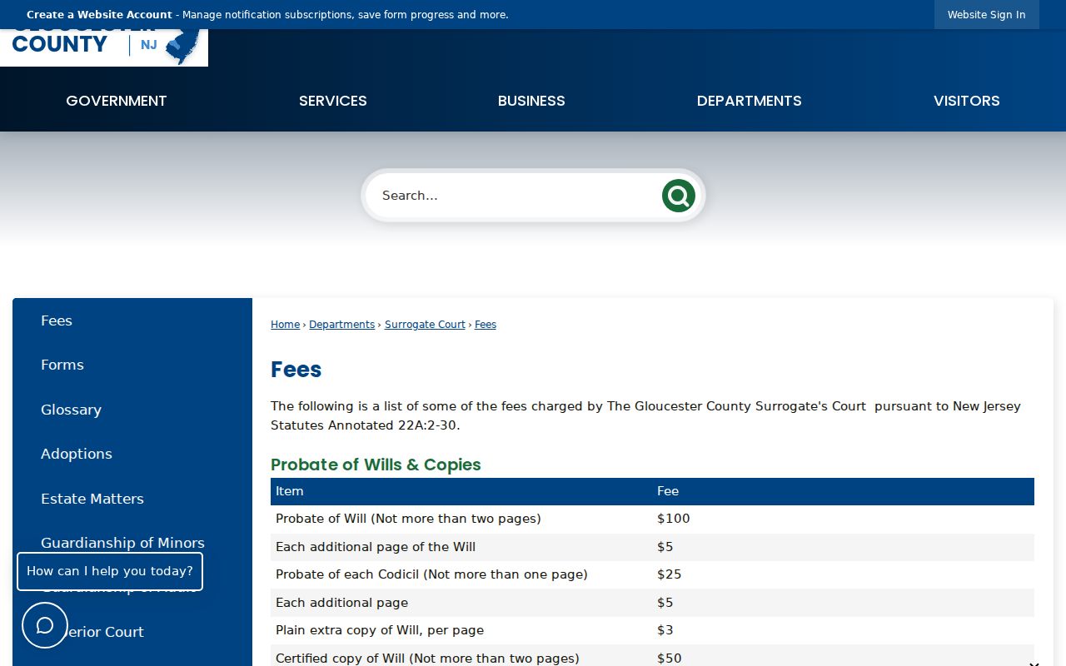
Task: Select the "Probate of each Codicil" row text
Action: click(431, 574)
